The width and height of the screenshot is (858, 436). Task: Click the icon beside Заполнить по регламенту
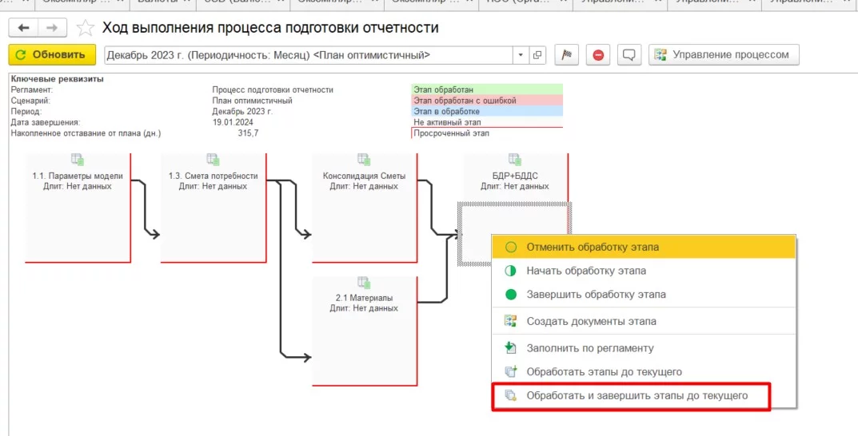tap(510, 348)
